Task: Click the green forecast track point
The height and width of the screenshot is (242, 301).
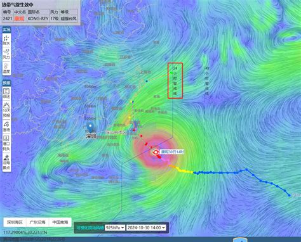Action: point(171,73)
